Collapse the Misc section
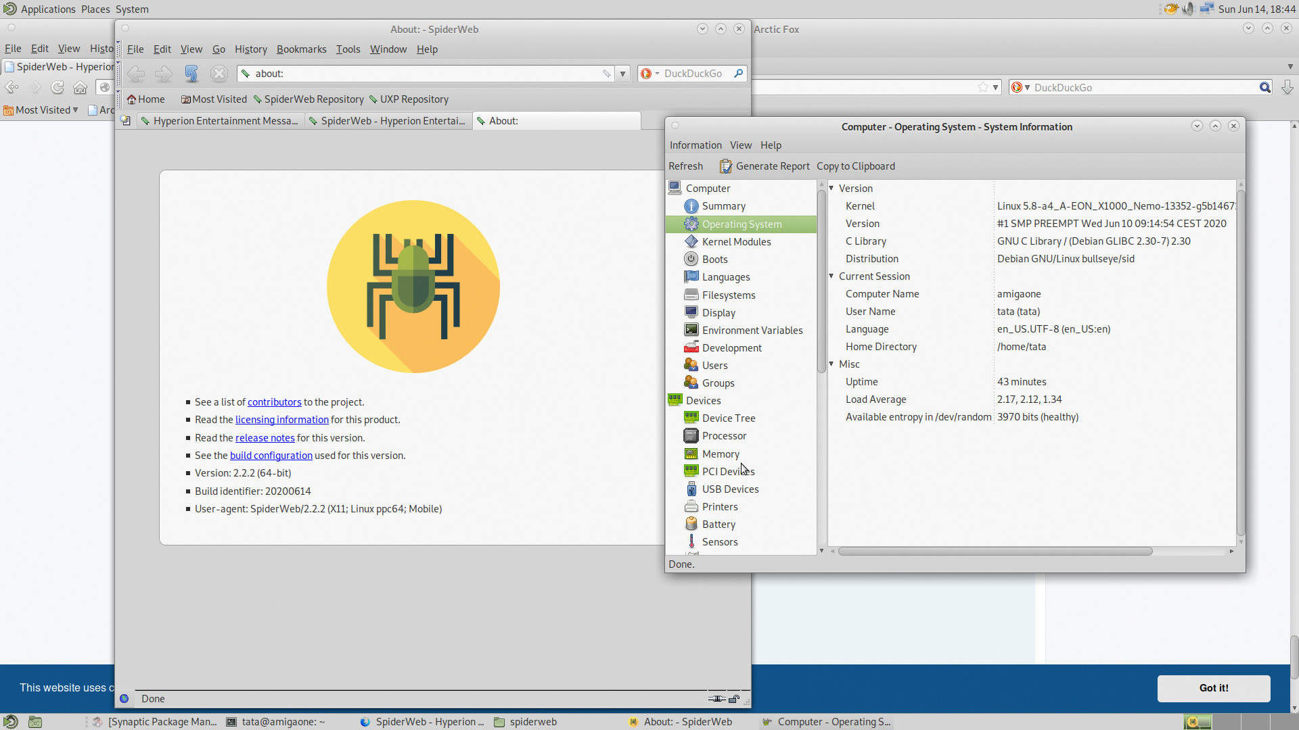The height and width of the screenshot is (730, 1299). [831, 364]
